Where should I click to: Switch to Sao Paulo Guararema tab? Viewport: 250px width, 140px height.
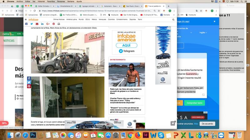(x=132, y=6)
